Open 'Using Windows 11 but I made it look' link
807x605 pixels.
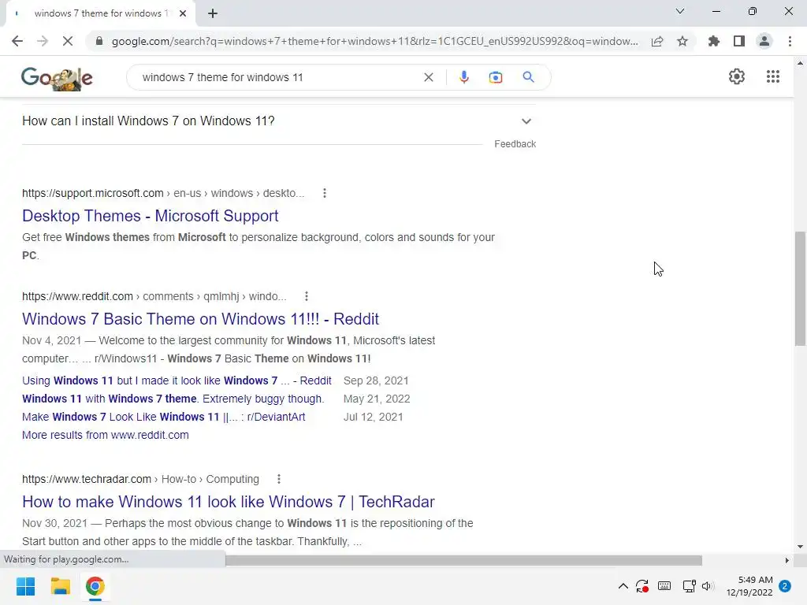click(x=177, y=380)
